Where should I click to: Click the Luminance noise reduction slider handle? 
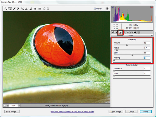114,71
